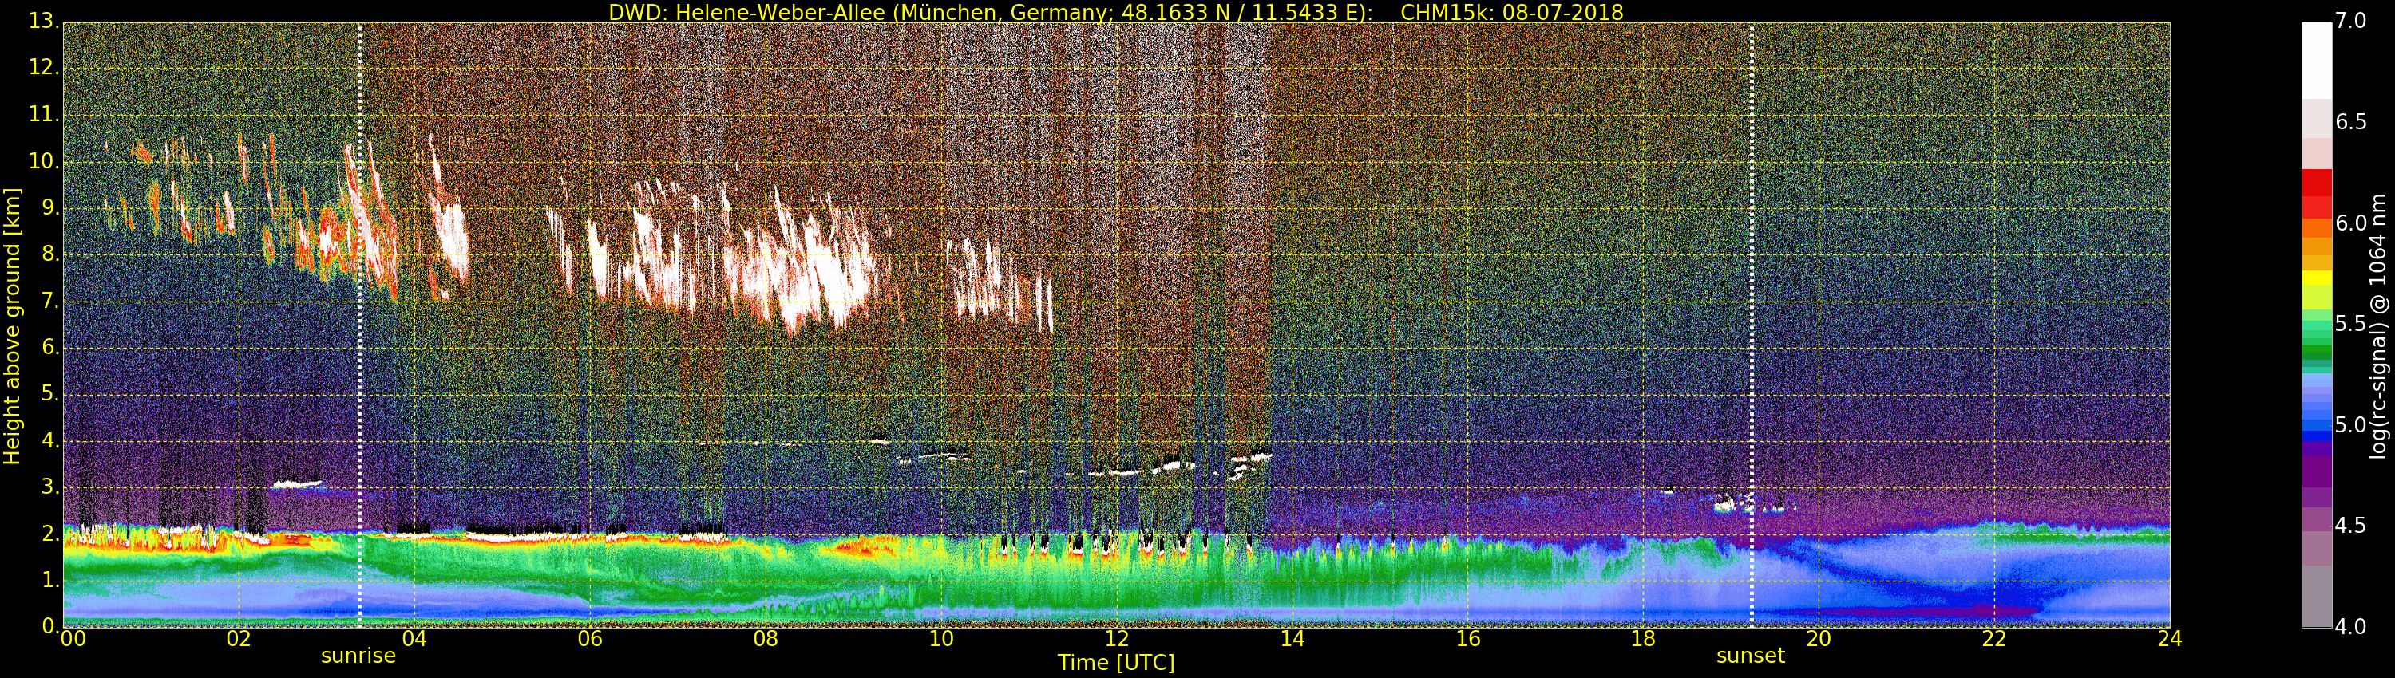
Task: Select the 12 tick on the time axis
Action: tap(1117, 639)
